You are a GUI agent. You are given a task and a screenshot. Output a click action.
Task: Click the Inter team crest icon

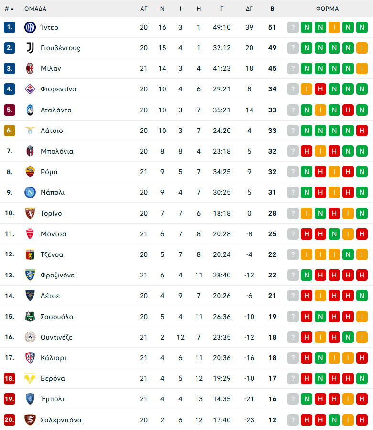(x=30, y=27)
